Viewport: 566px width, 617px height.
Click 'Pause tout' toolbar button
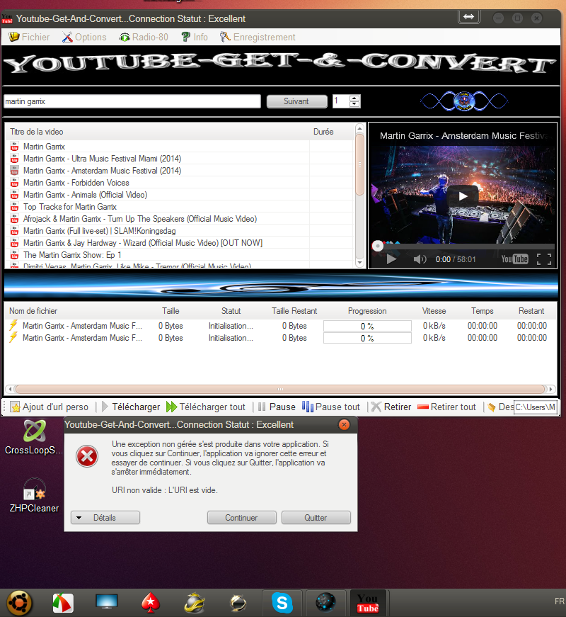click(331, 407)
